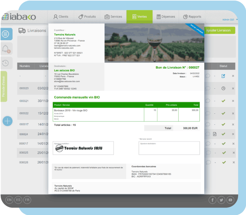Open the Rapports tab
This screenshot has height=215, width=246.
click(x=192, y=17)
